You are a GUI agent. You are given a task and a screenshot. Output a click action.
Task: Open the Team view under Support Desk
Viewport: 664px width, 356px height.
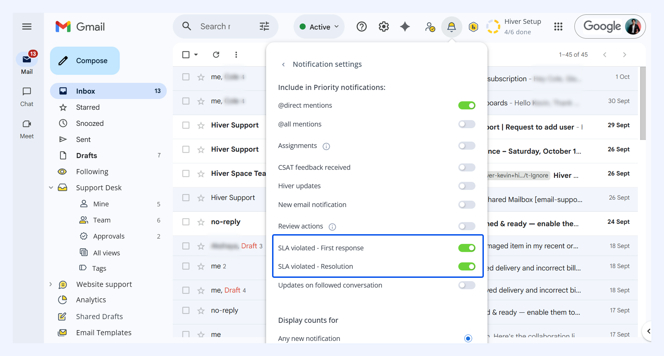pyautogui.click(x=120, y=220)
